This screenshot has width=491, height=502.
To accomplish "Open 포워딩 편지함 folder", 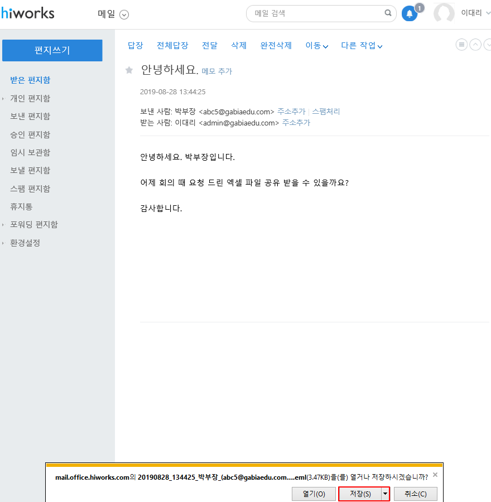I will pyautogui.click(x=34, y=224).
